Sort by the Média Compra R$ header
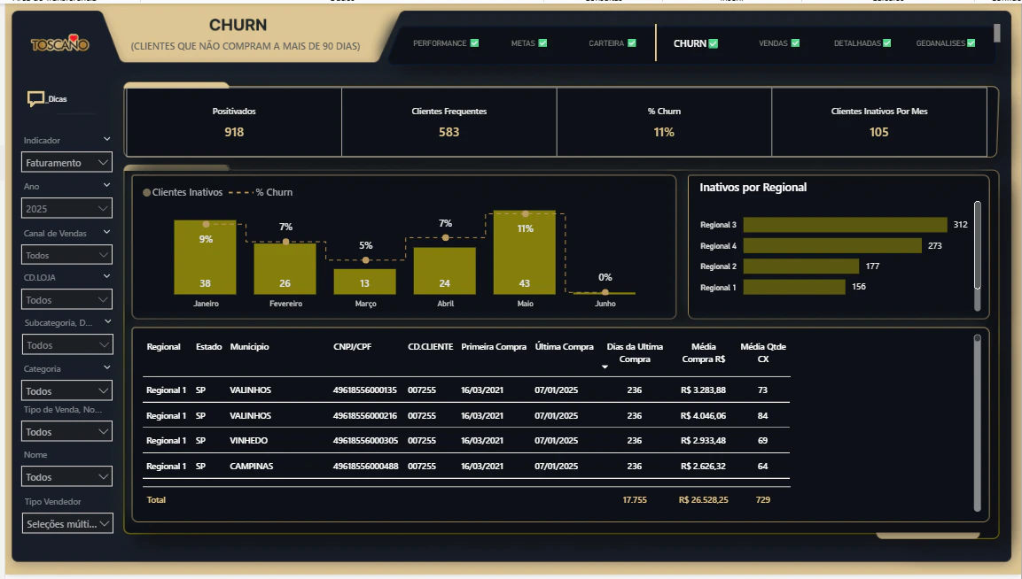The width and height of the screenshot is (1022, 579). pyautogui.click(x=703, y=352)
